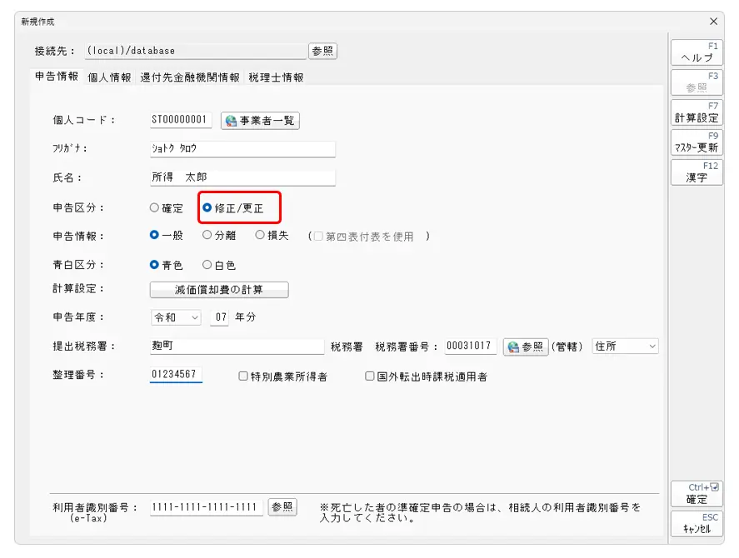739x558 pixels.
Task: Confirm with the Ctrl+Enter 確定 button
Action: coord(696,494)
